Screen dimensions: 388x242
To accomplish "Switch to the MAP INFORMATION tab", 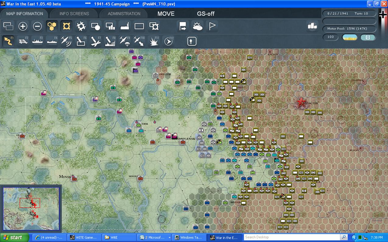I will tap(25, 14).
